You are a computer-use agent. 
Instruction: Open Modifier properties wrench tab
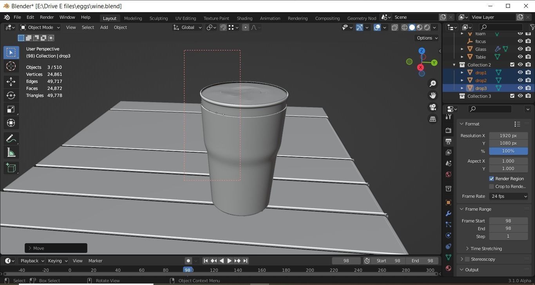pos(448,213)
